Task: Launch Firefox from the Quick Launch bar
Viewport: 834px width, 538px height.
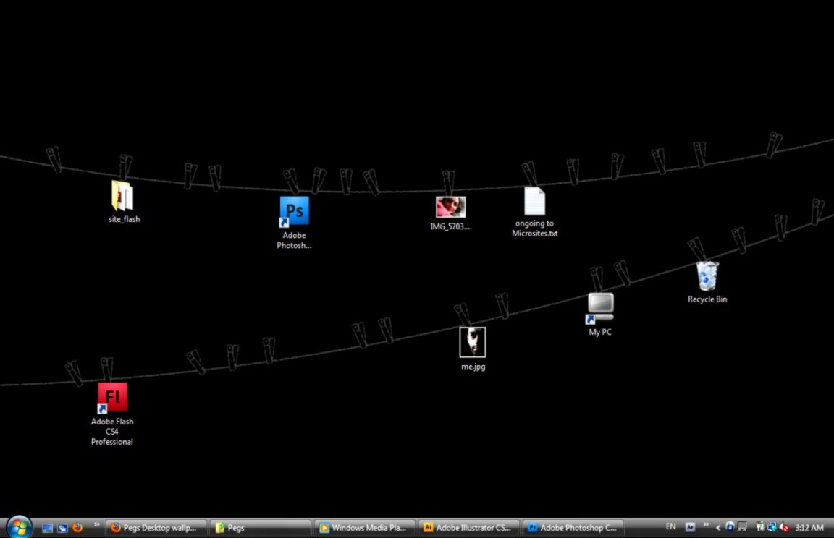Action: [77, 527]
